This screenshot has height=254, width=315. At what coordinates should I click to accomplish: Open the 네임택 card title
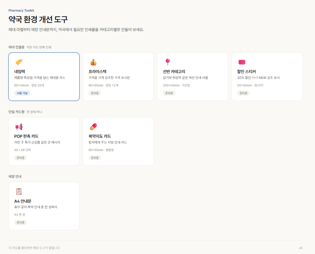point(19,71)
